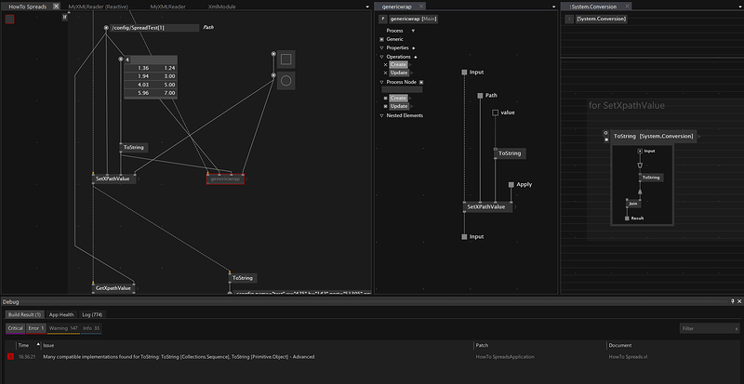
Task: Click the circle bang IOBox in main patch
Action: 286,81
